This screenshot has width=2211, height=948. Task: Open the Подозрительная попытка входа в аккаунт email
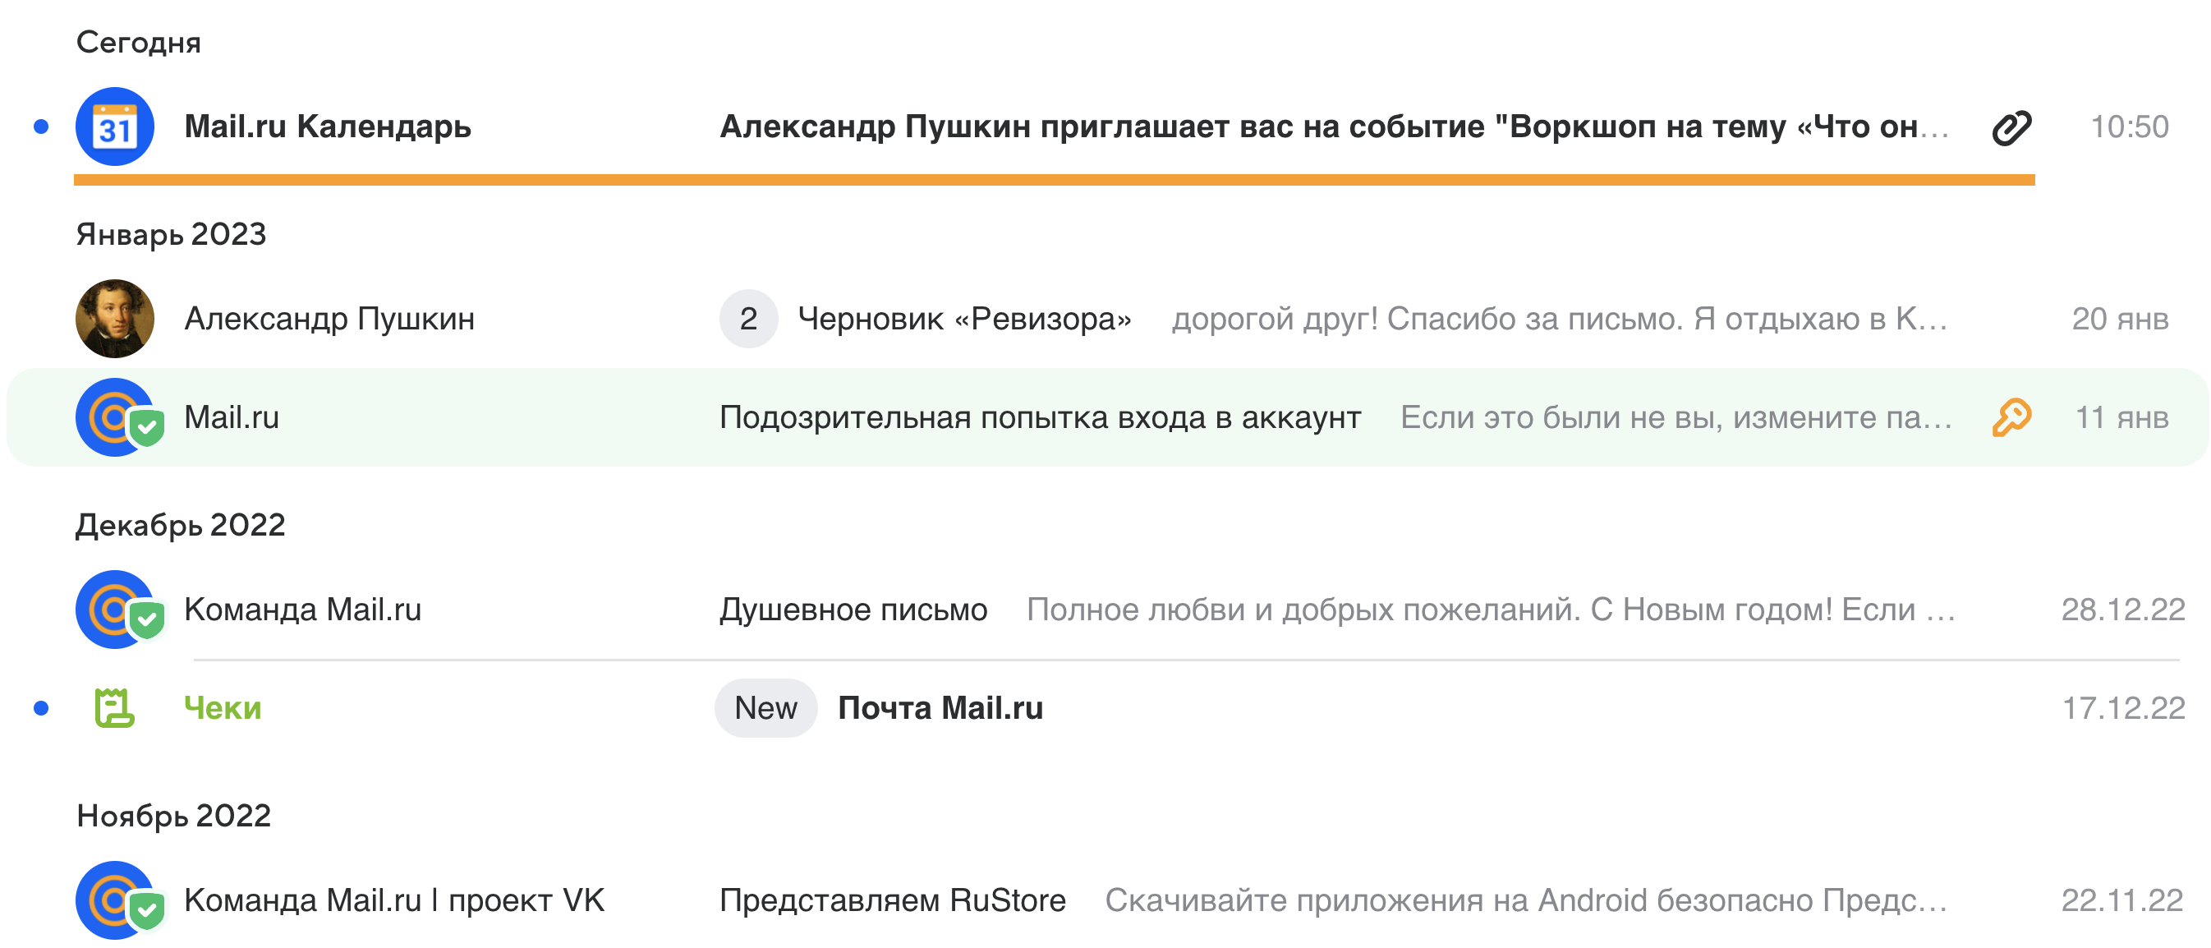coord(1040,417)
